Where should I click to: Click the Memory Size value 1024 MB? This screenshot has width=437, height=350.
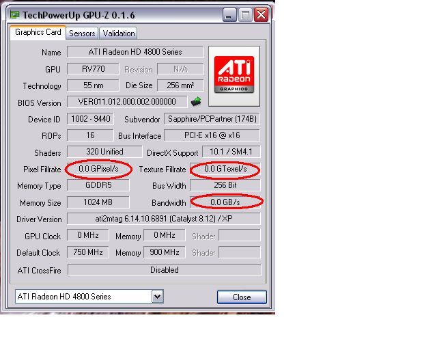[x=98, y=202]
